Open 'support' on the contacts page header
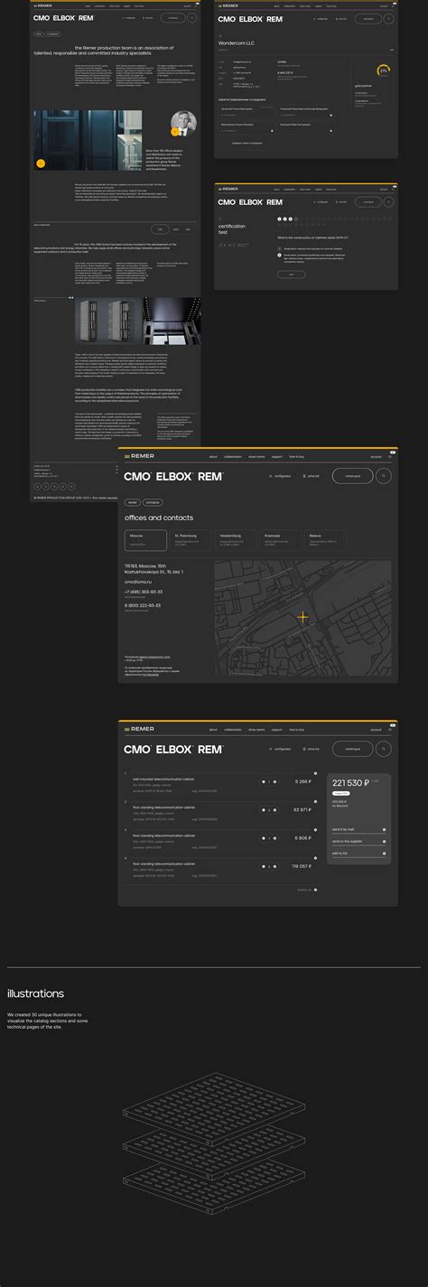Viewport: 428px width, 1287px height. (277, 457)
